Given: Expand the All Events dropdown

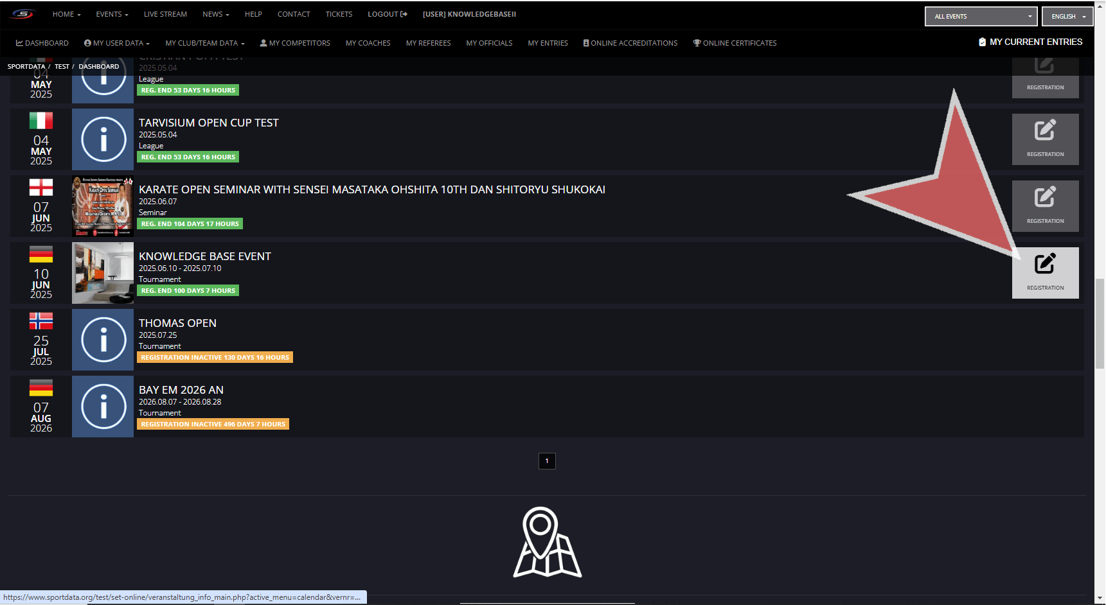Looking at the screenshot, I should pyautogui.click(x=981, y=17).
